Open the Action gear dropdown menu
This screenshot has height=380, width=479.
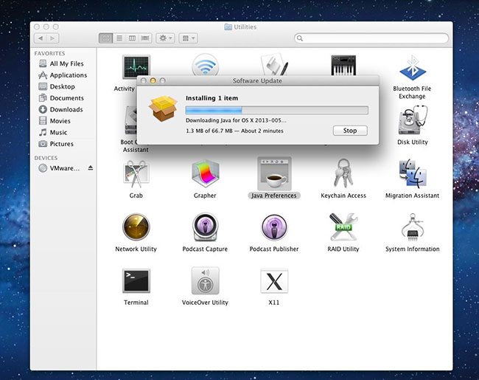(165, 38)
